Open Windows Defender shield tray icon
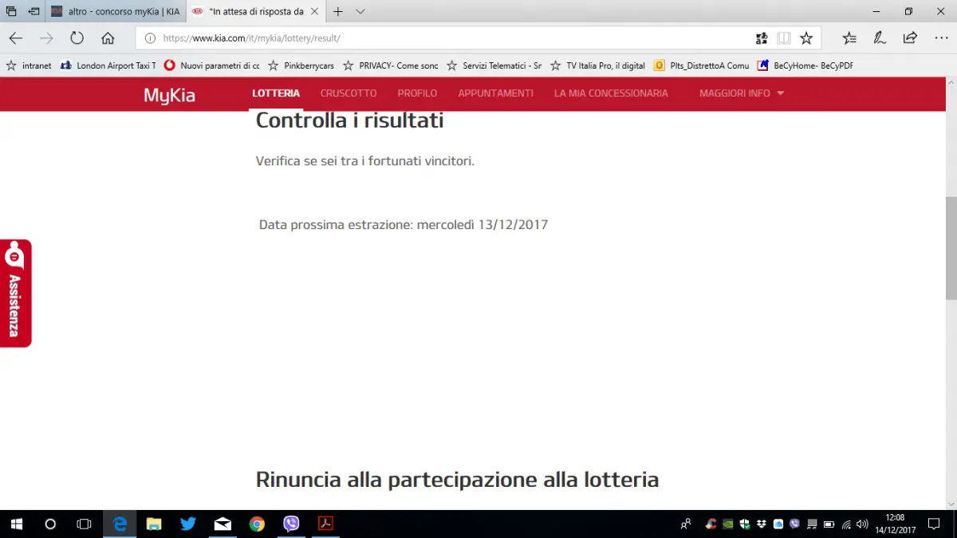 pos(744,524)
